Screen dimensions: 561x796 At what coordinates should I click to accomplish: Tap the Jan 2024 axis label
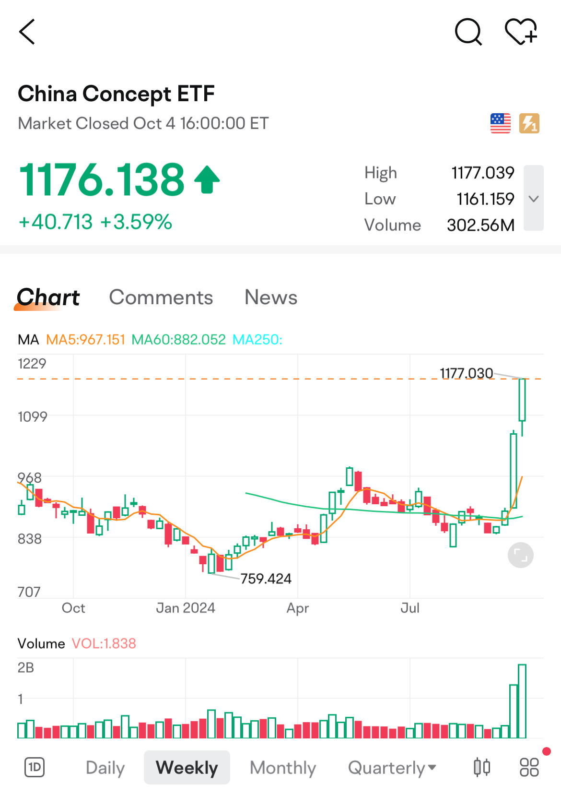coord(186,608)
